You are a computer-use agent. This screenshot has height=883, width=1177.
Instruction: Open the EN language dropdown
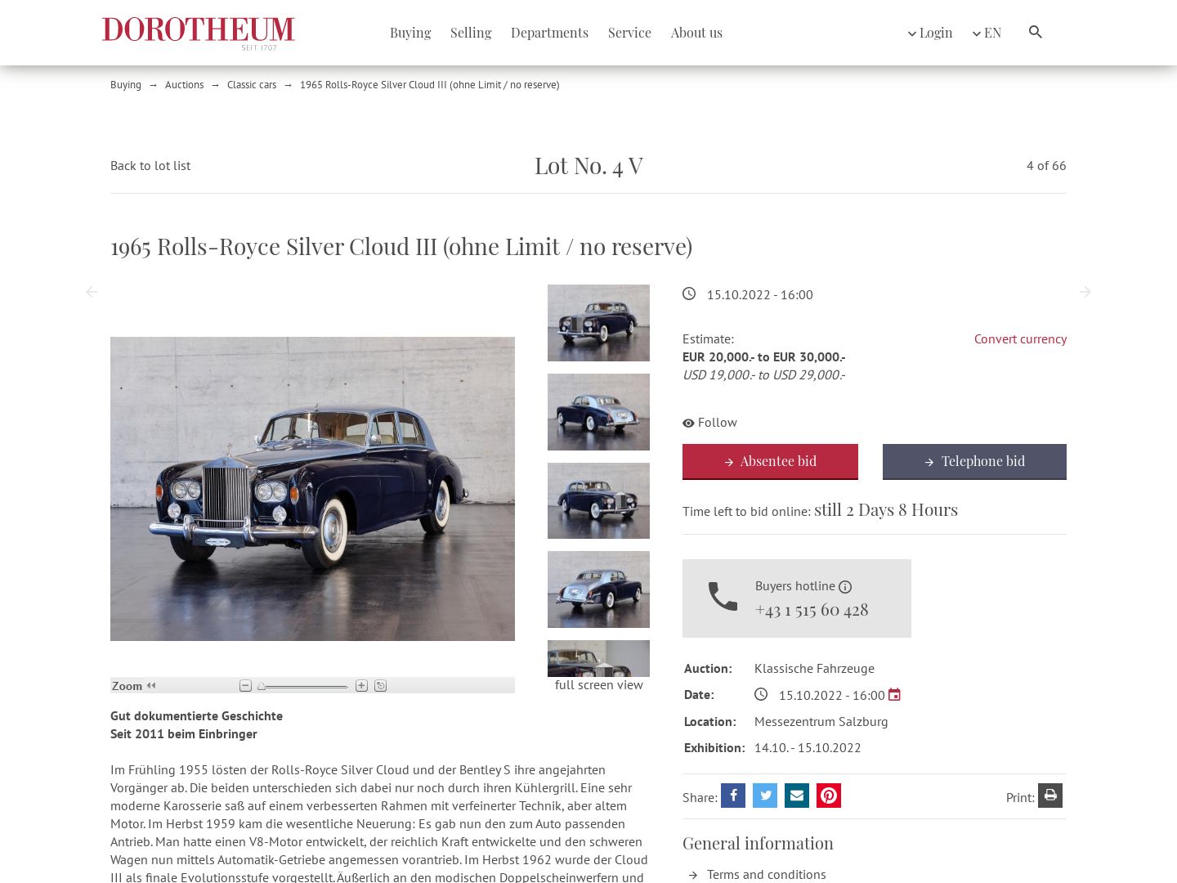(x=987, y=33)
